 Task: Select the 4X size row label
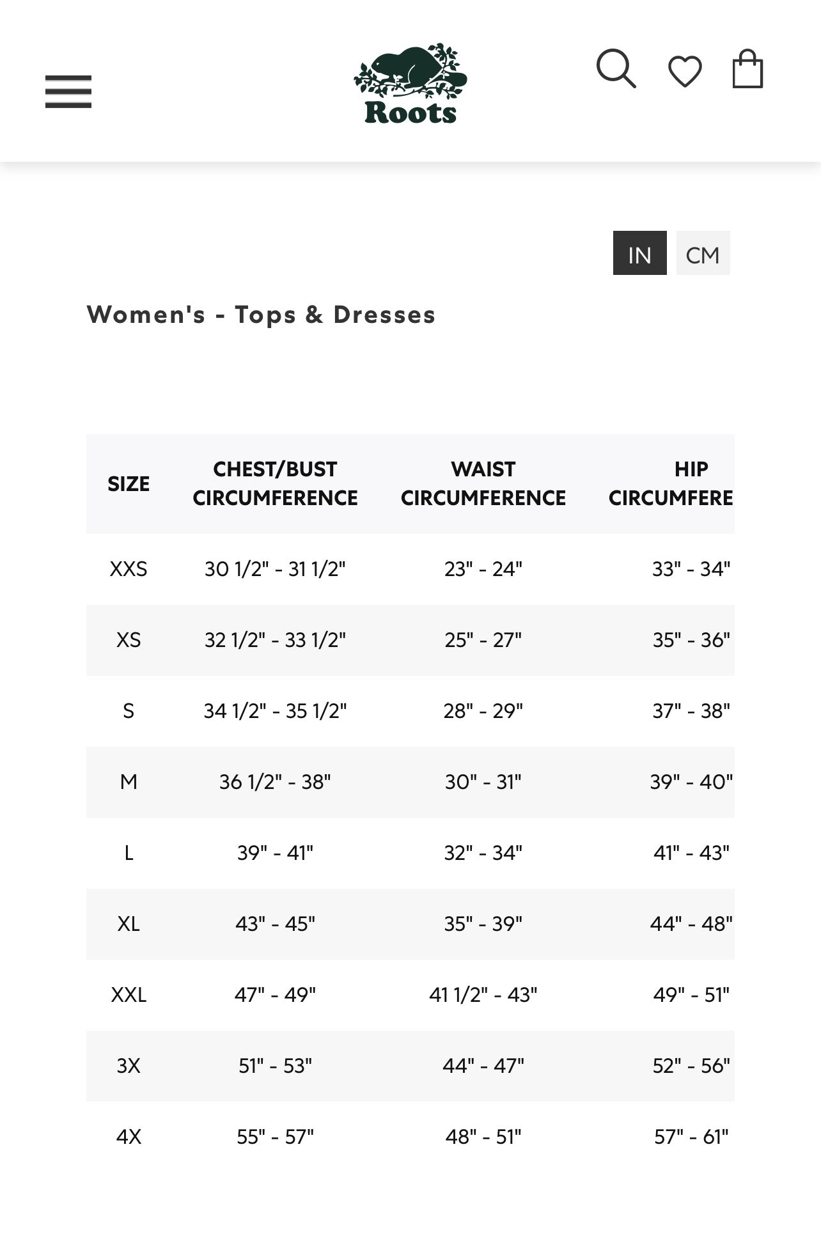[129, 1137]
